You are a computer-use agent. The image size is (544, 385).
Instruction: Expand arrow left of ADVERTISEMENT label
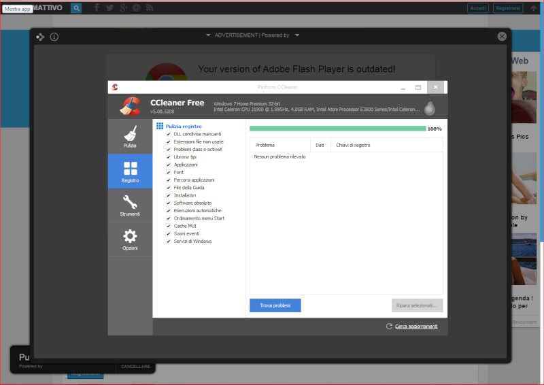pyautogui.click(x=208, y=35)
